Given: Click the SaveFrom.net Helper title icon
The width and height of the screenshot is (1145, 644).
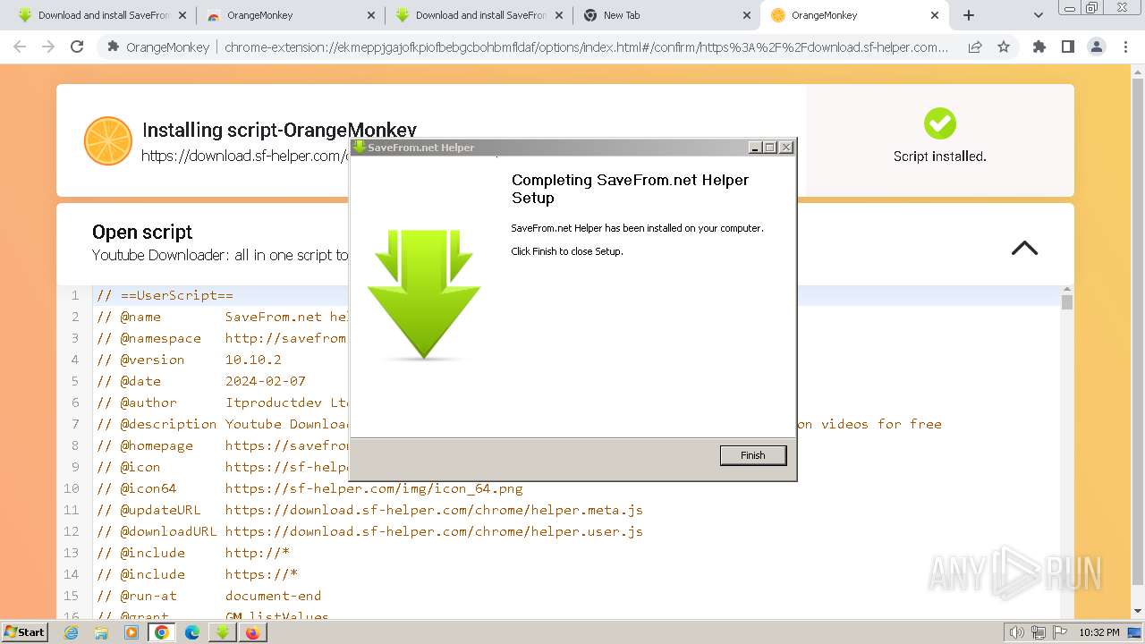Looking at the screenshot, I should coord(359,148).
